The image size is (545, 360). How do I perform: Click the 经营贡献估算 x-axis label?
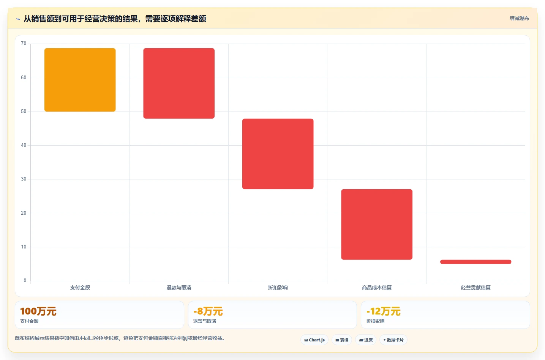475,288
